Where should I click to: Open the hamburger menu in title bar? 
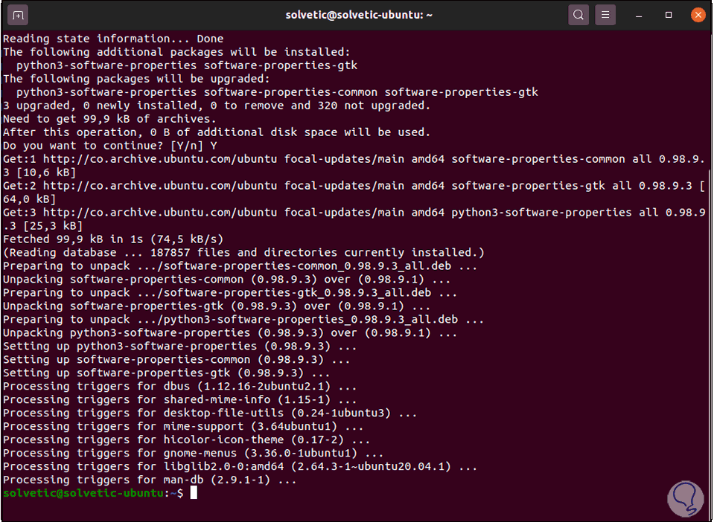tap(606, 14)
